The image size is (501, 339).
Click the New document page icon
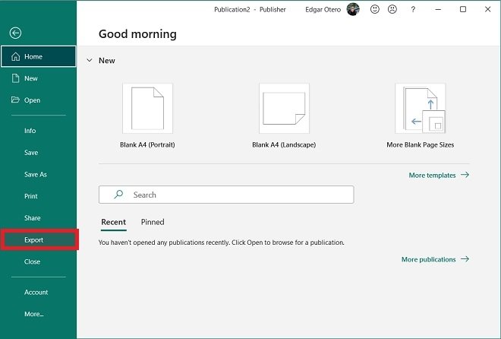click(15, 78)
